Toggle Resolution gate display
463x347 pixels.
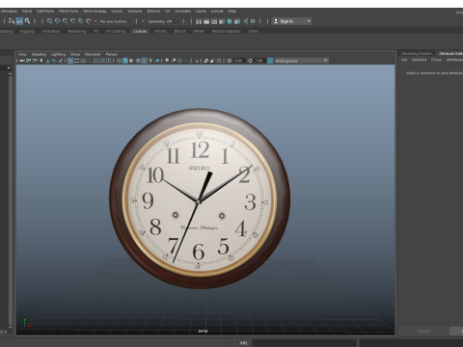(x=83, y=61)
